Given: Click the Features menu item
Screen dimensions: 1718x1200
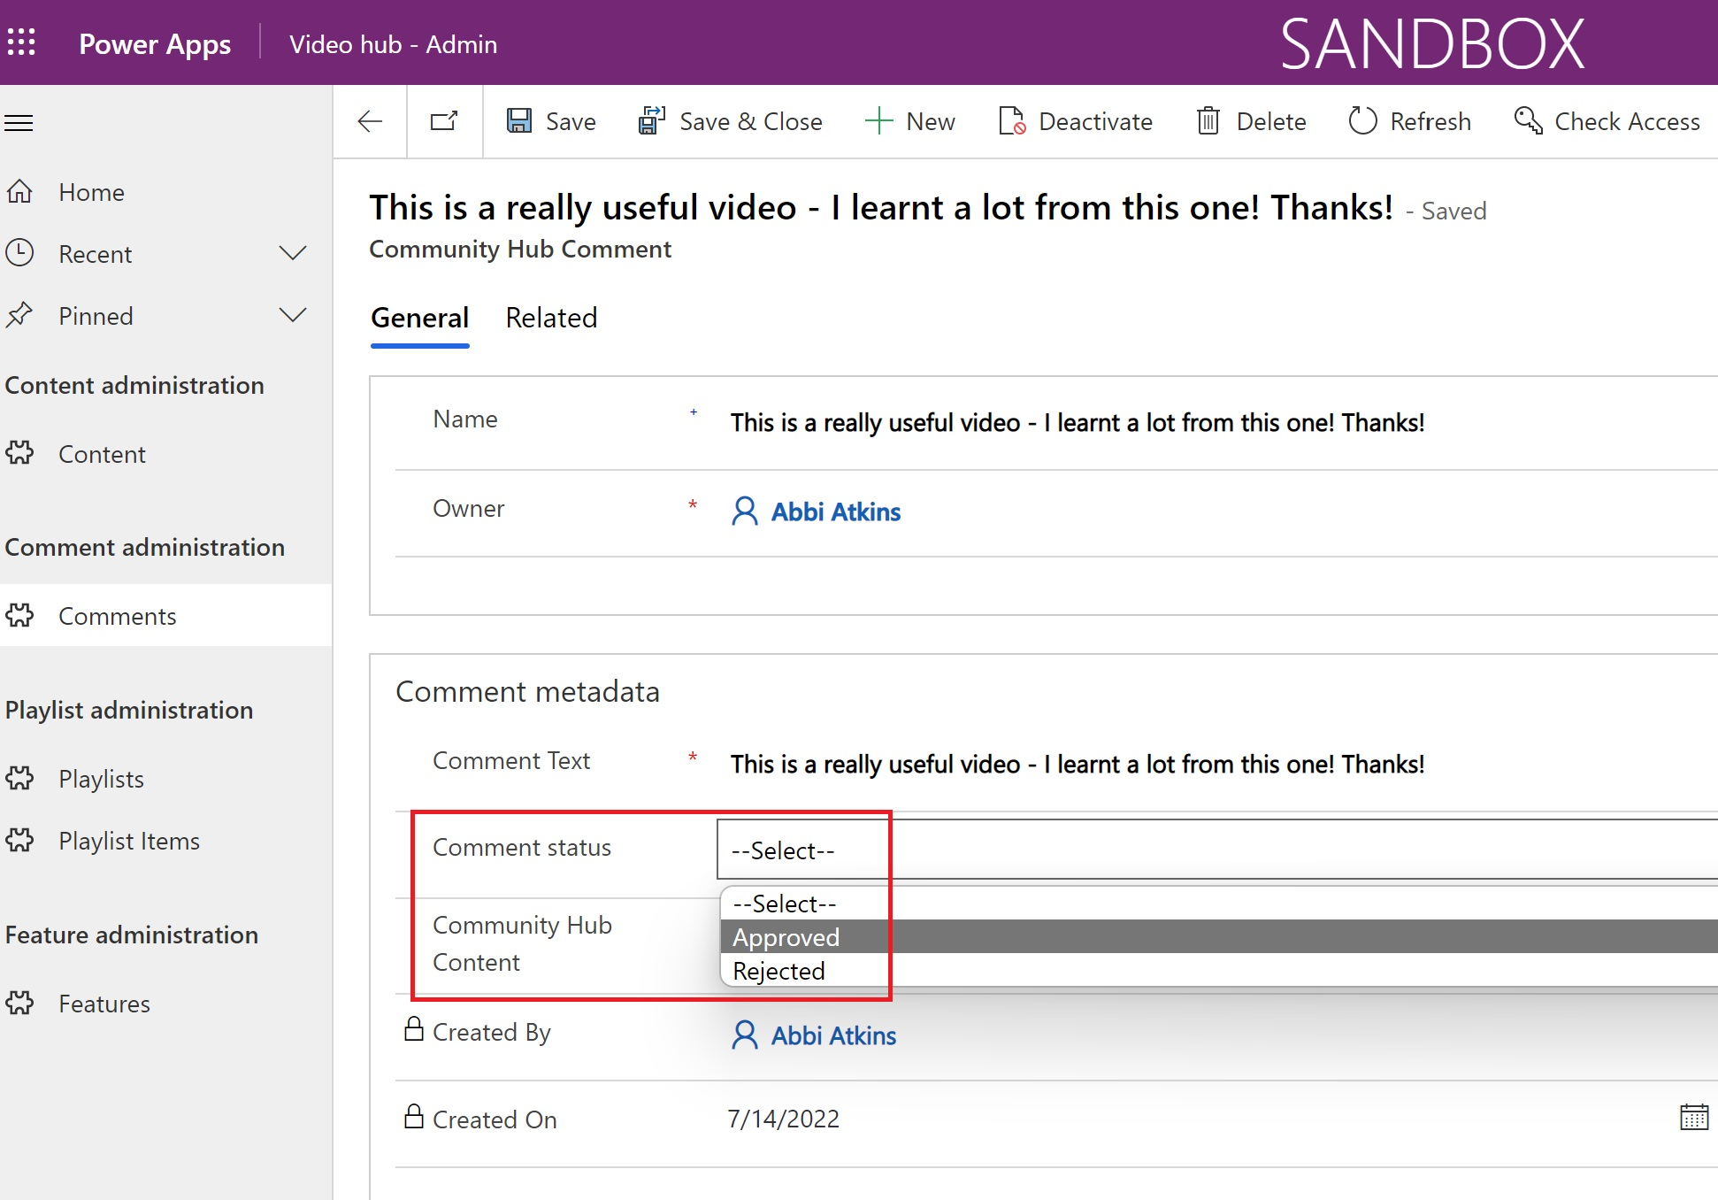Looking at the screenshot, I should 102,1003.
